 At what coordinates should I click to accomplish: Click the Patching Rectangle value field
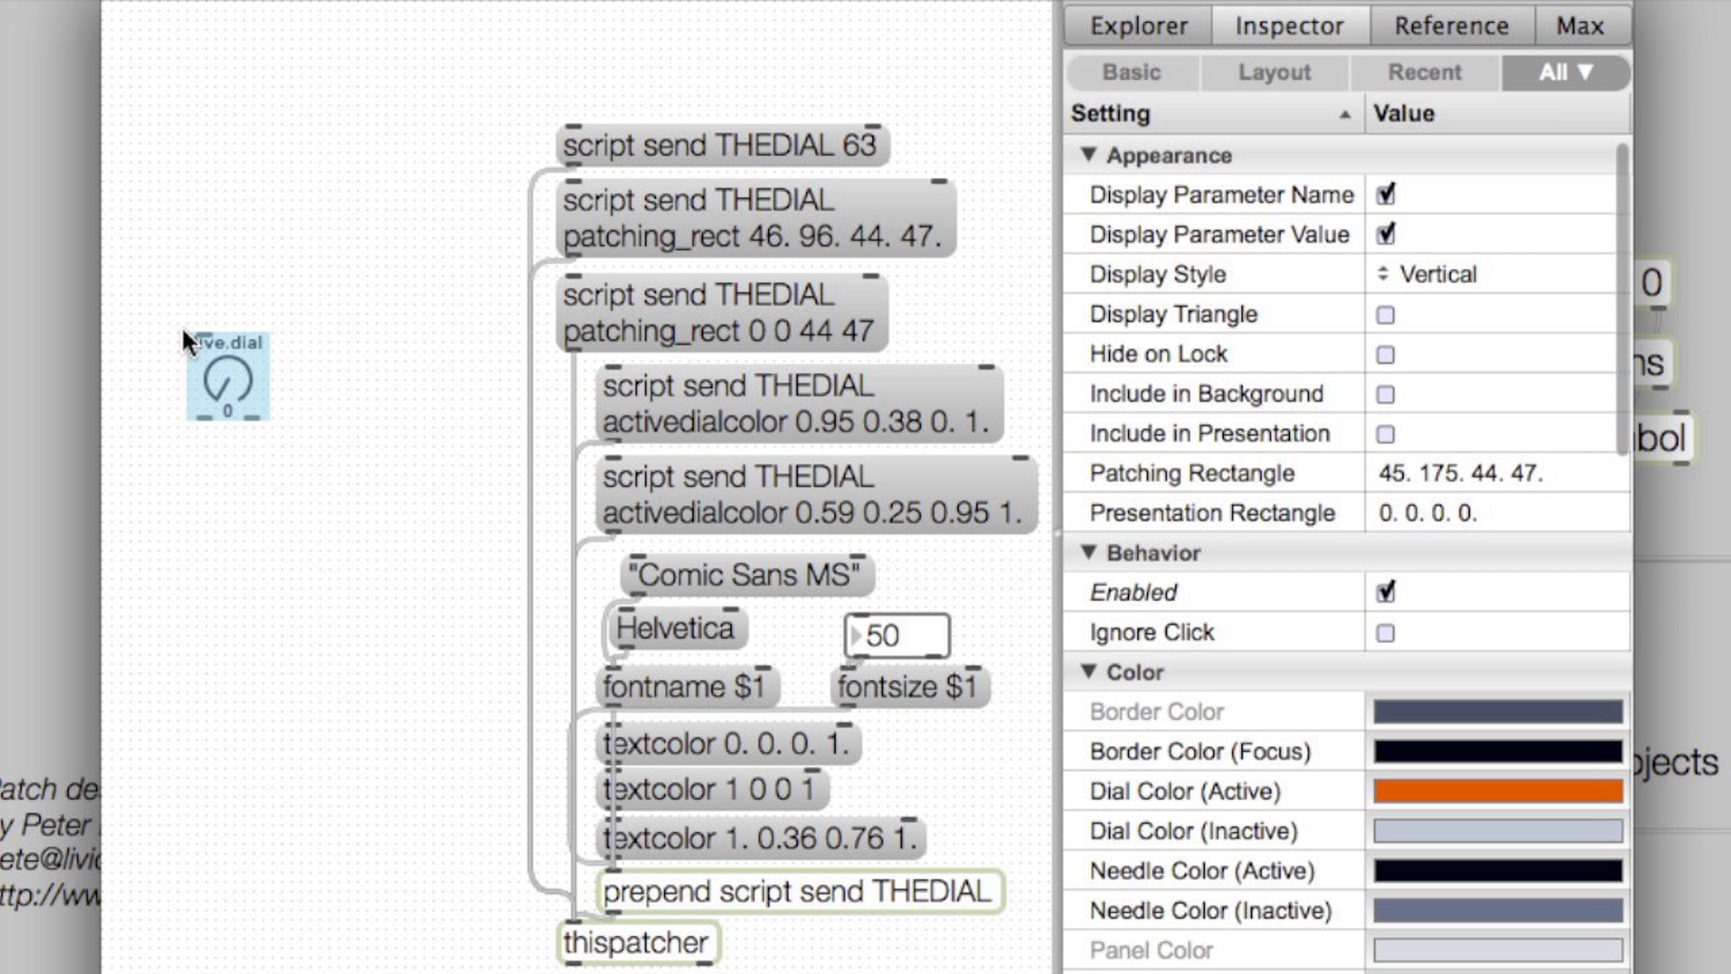click(1461, 473)
